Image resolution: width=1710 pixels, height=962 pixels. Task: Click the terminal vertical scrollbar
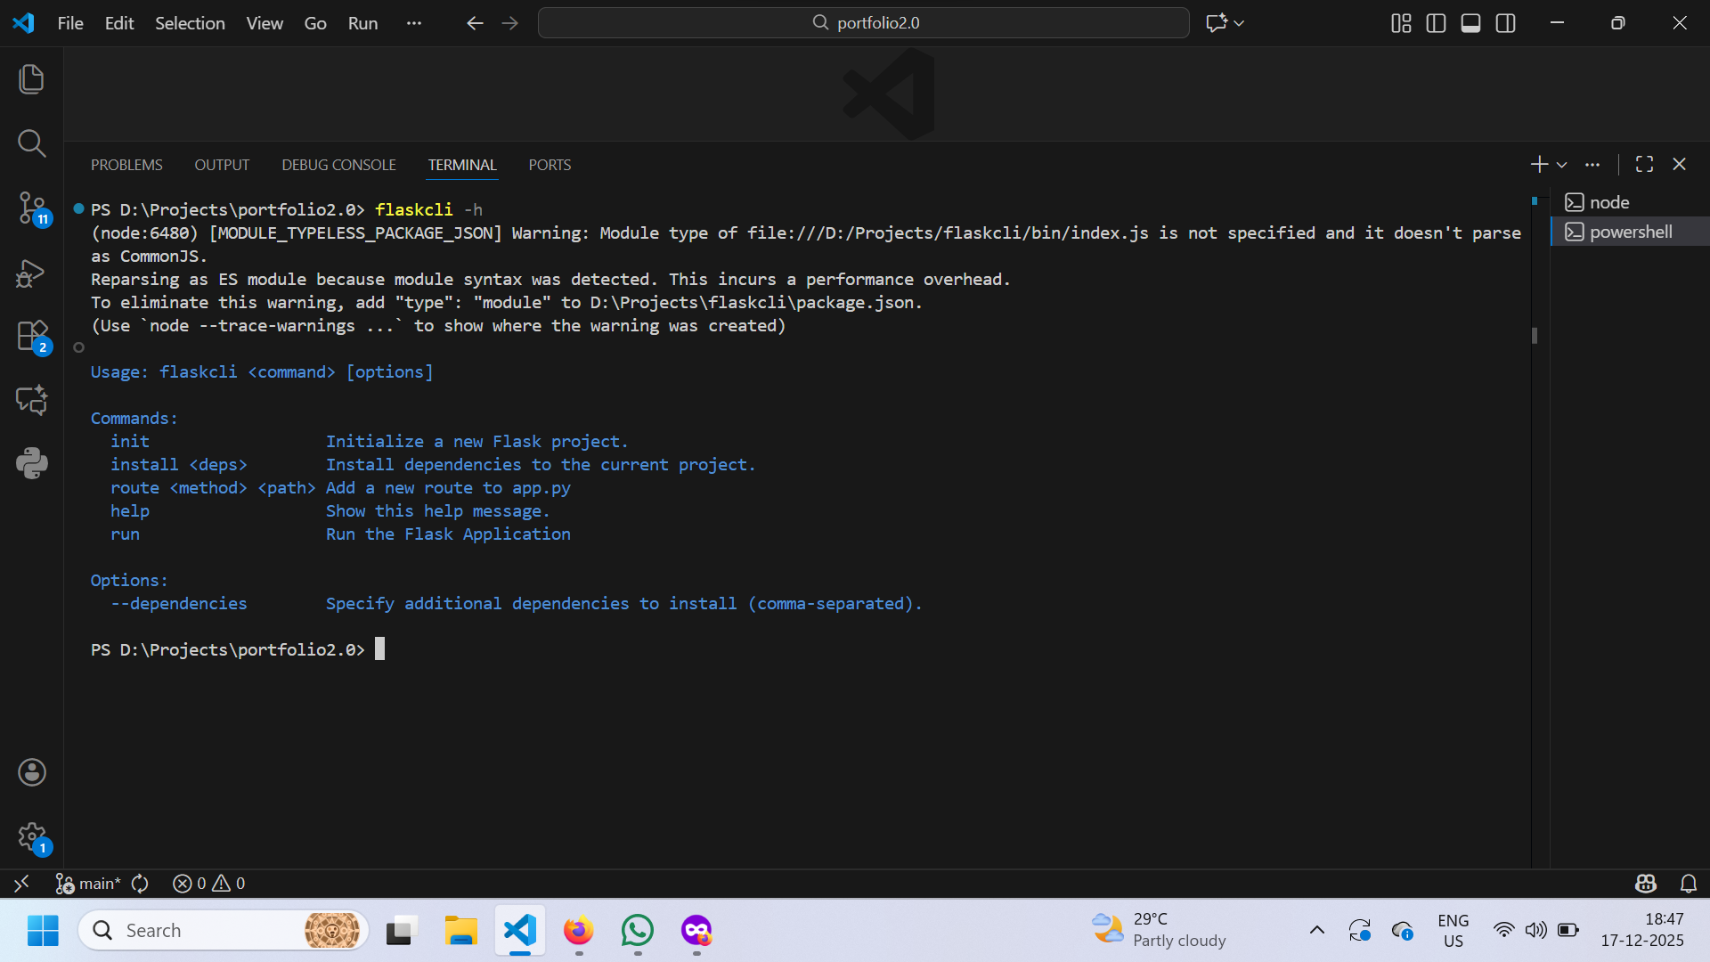click(x=1534, y=336)
